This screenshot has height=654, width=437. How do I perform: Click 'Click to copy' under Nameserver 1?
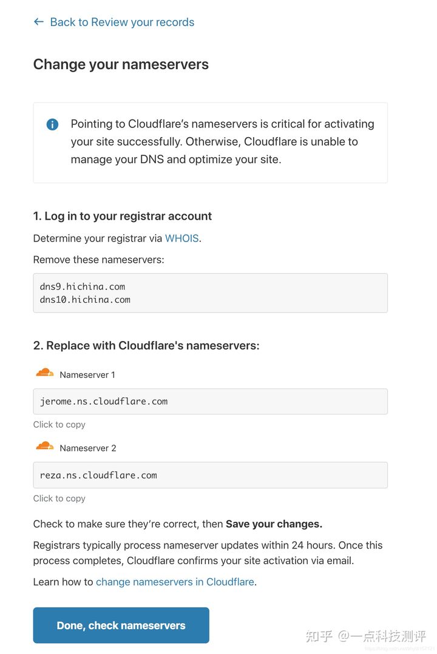pyautogui.click(x=59, y=425)
